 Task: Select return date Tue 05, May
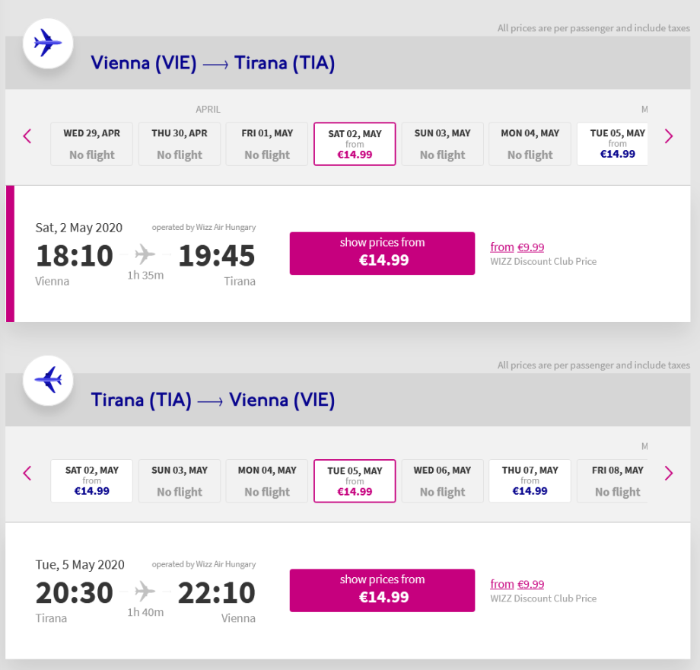(355, 480)
